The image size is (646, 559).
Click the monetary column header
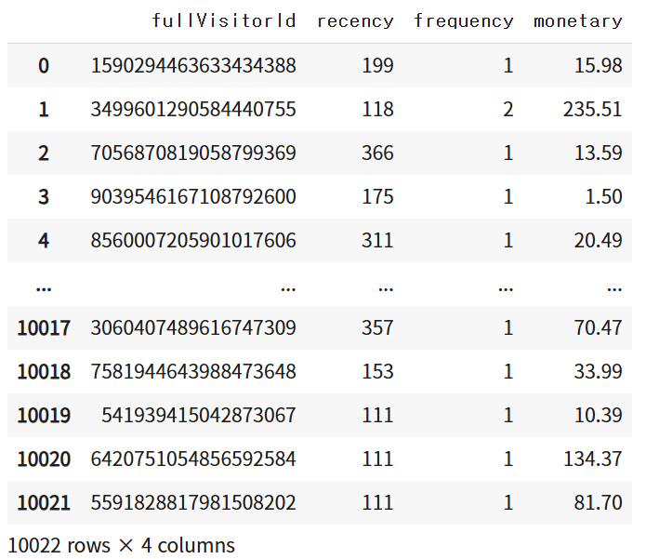point(577,21)
